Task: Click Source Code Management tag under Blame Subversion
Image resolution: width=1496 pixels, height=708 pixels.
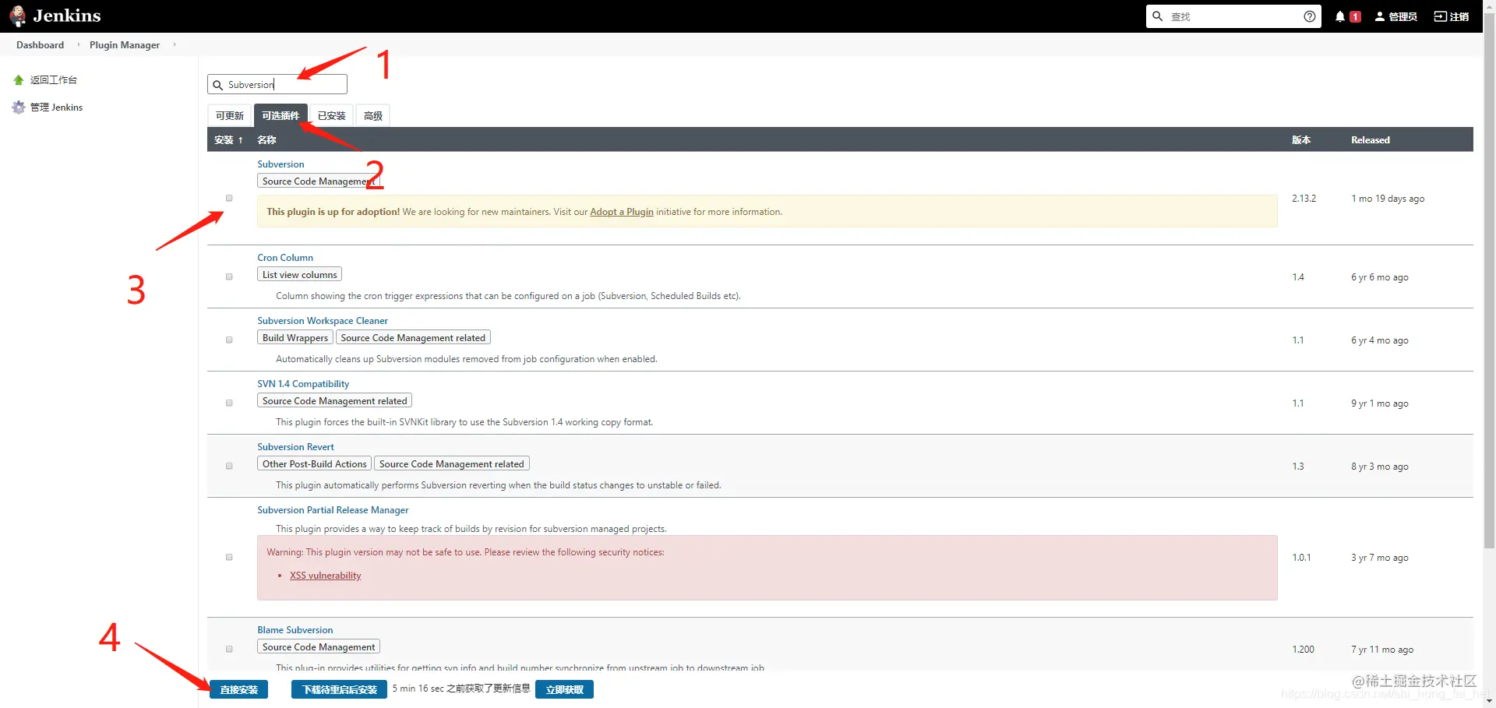Action: (x=319, y=647)
